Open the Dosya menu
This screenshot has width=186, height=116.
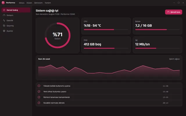coord(22,3)
